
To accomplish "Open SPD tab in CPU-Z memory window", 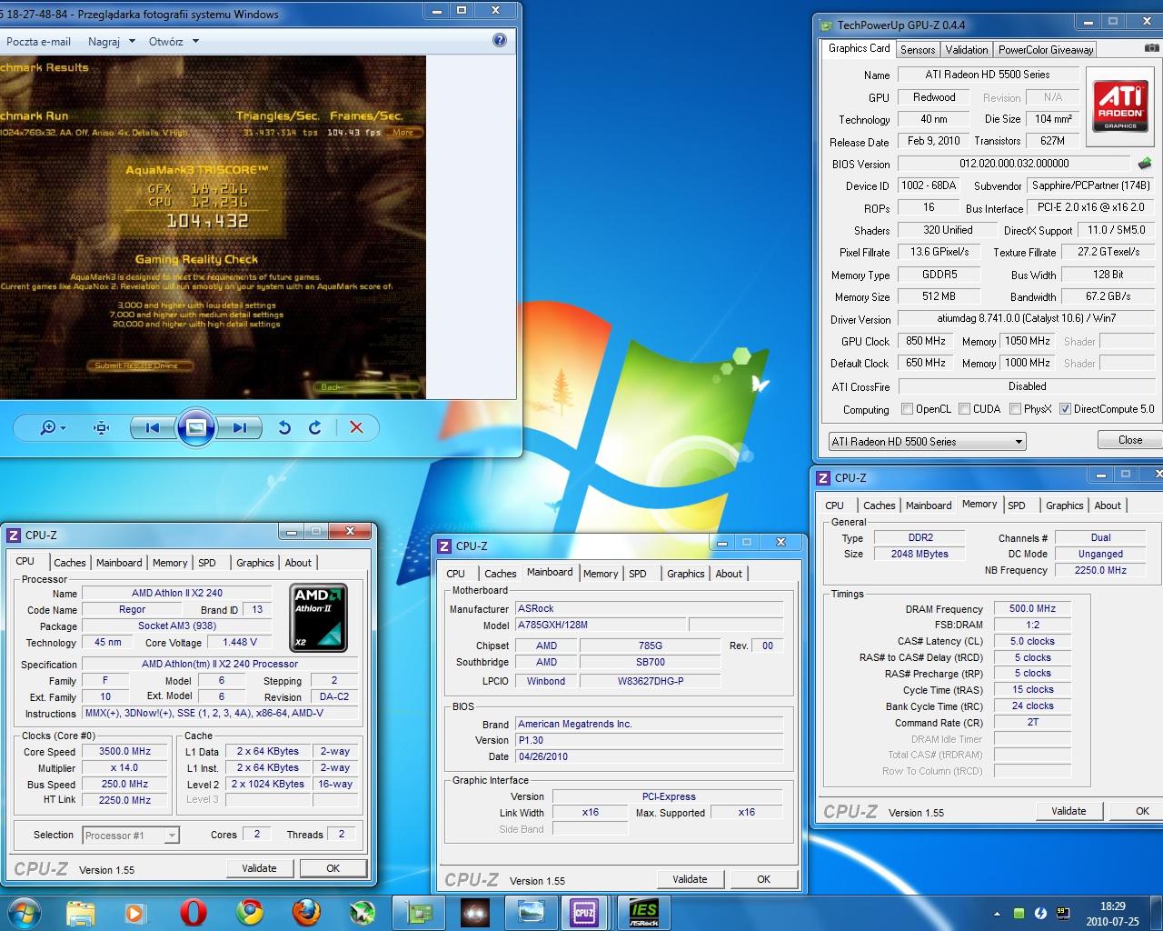I will tap(1017, 506).
